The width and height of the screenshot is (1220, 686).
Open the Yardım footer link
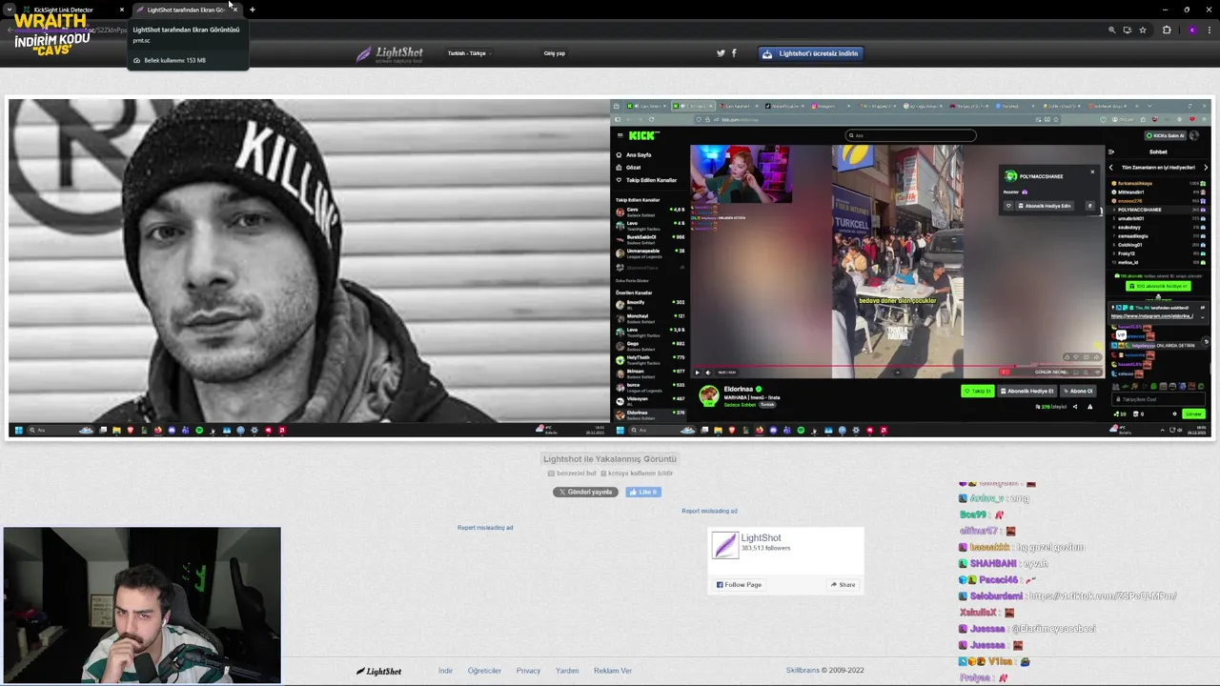567,671
